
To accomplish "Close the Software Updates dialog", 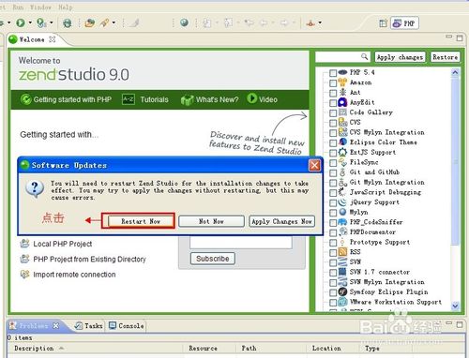I will click(x=314, y=165).
